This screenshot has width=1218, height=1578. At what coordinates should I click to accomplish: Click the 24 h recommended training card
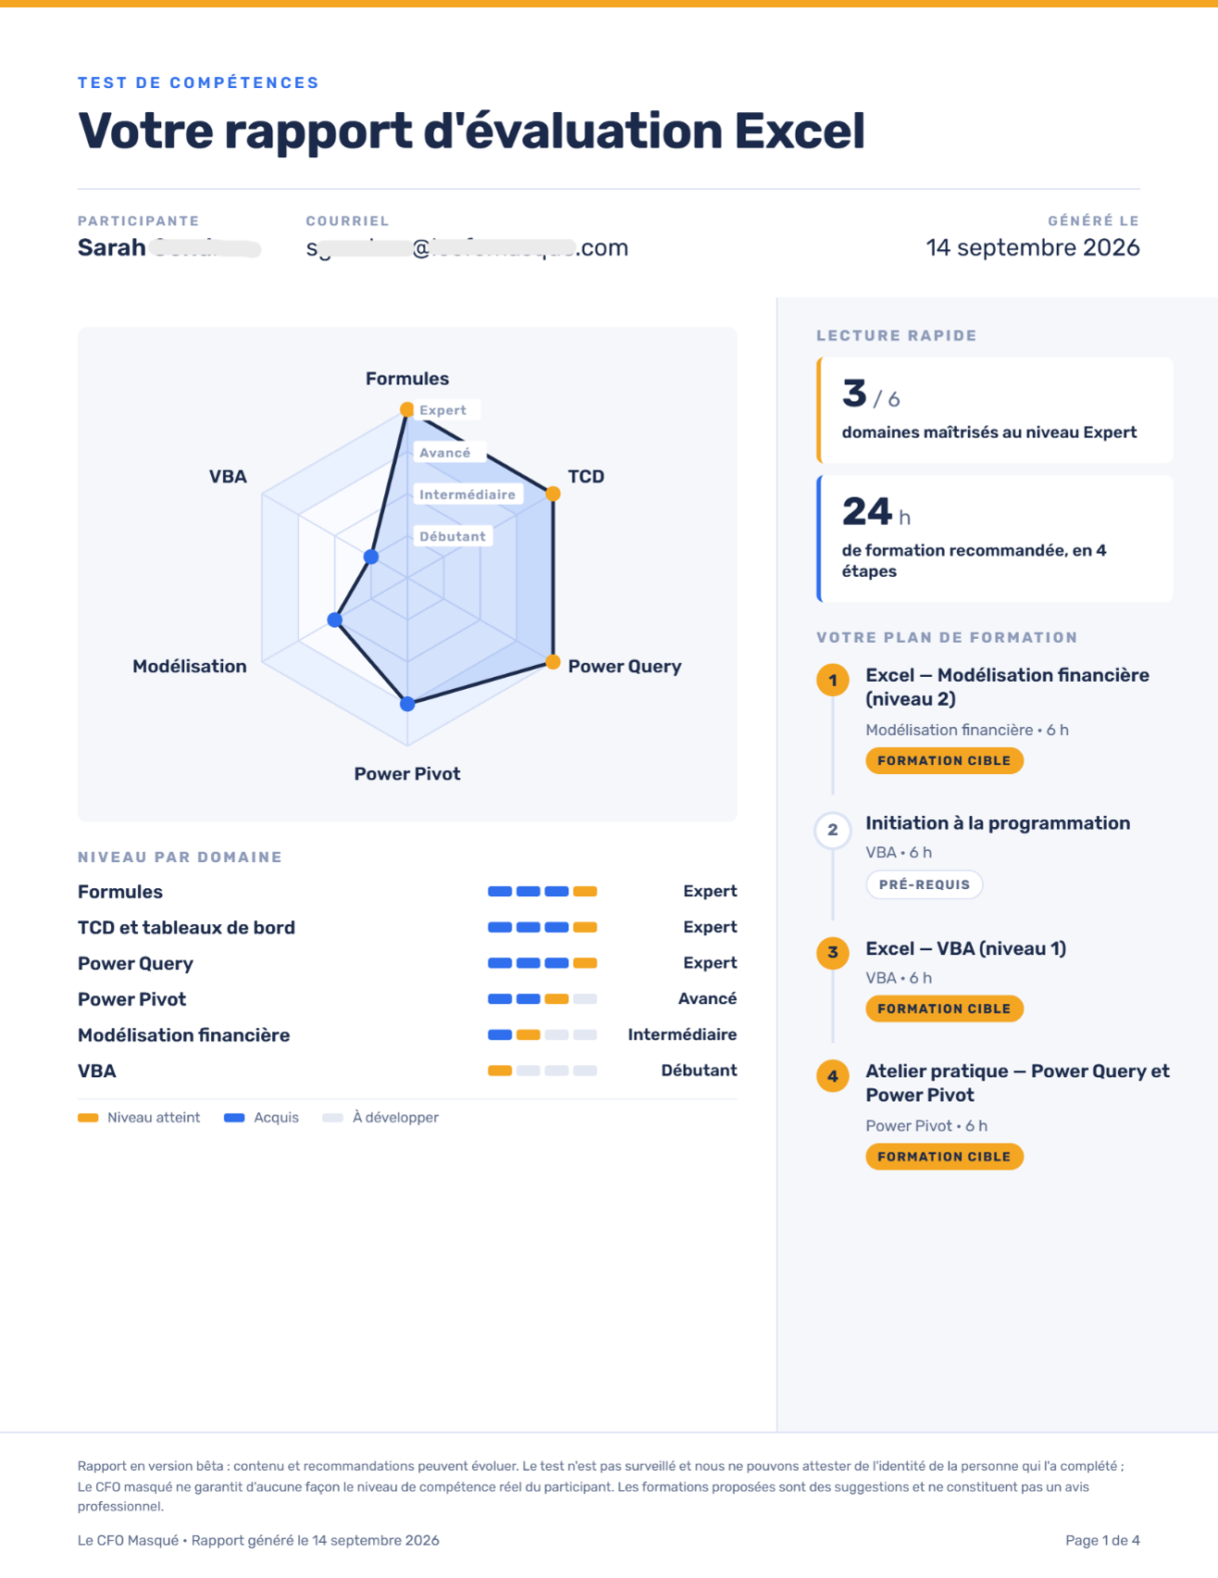995,539
